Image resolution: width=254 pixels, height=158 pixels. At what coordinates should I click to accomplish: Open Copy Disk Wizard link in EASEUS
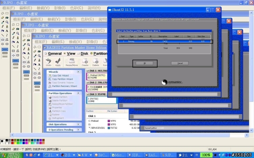coord(60,75)
